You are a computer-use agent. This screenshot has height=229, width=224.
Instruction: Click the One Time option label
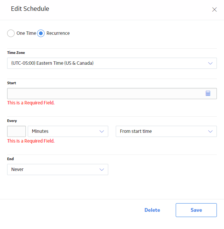pyautogui.click(x=26, y=33)
